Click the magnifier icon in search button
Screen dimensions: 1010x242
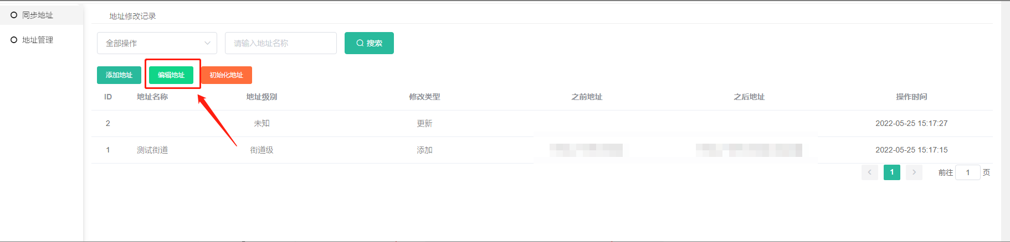coord(360,43)
